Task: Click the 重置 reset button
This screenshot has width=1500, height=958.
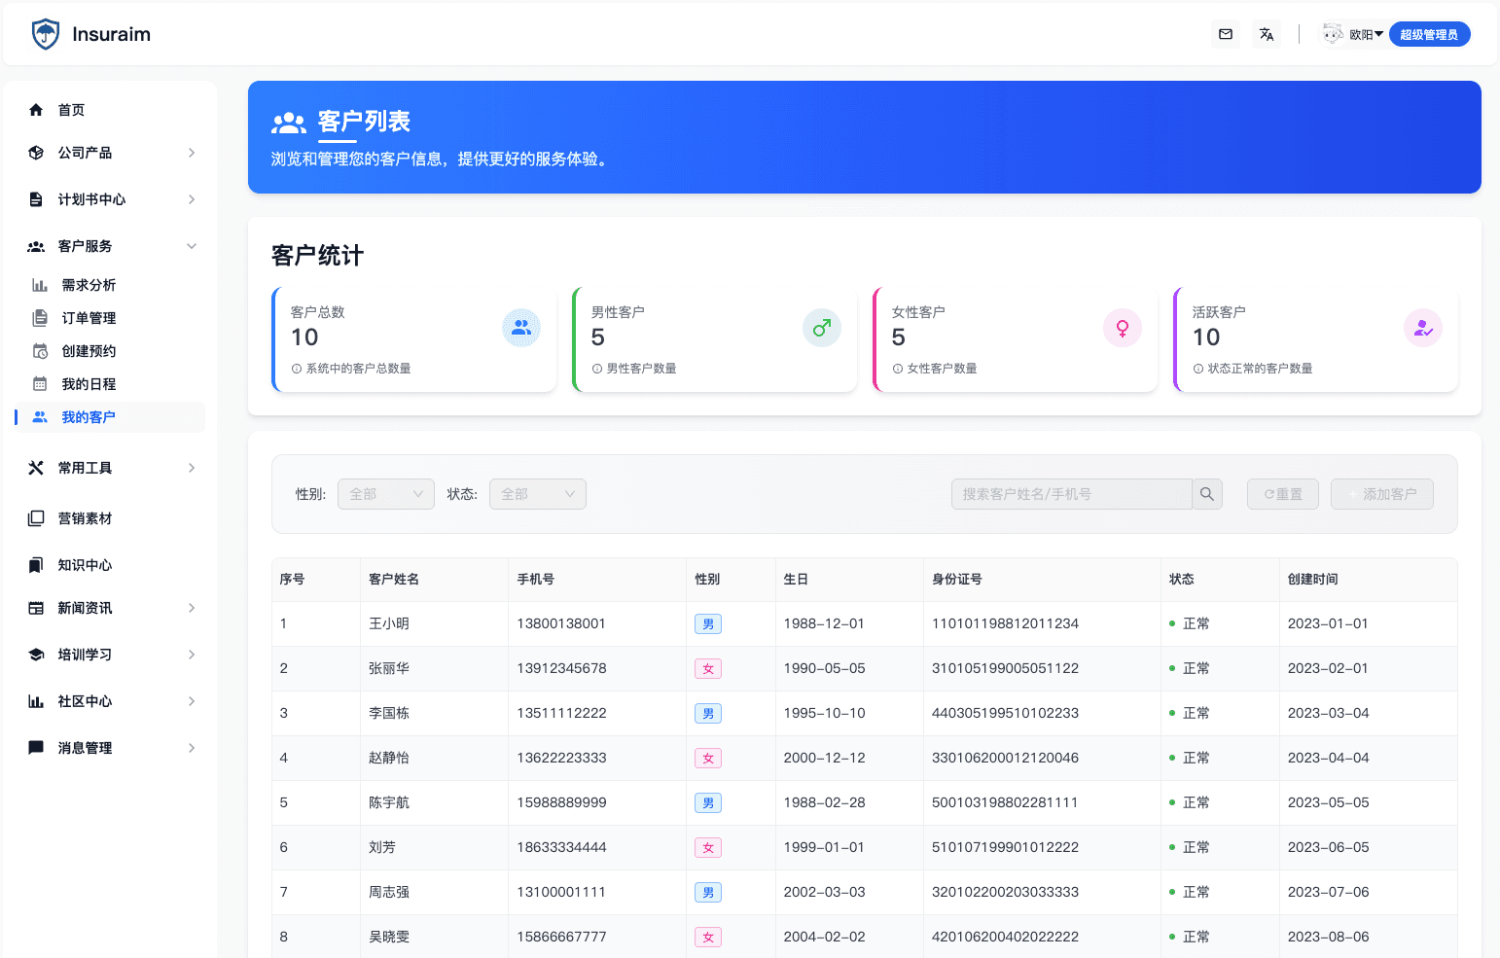Action: coord(1282,493)
